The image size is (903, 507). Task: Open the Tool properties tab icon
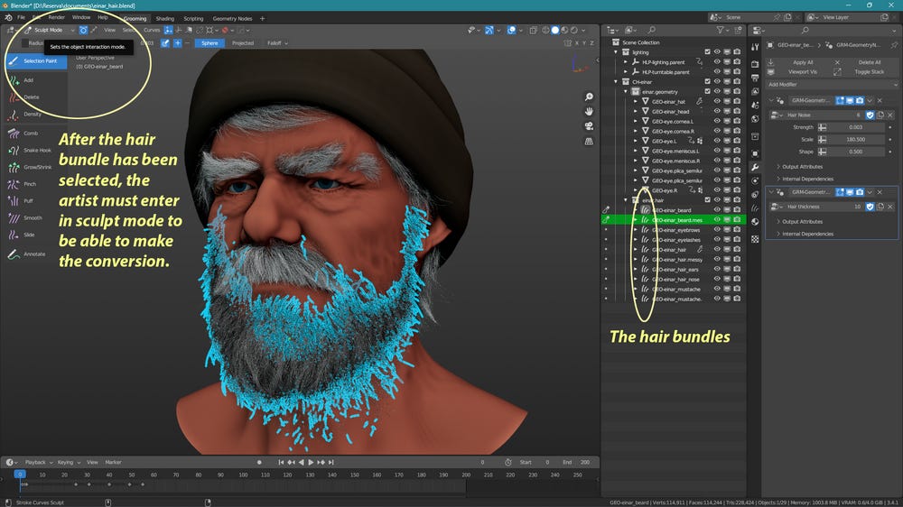(755, 47)
